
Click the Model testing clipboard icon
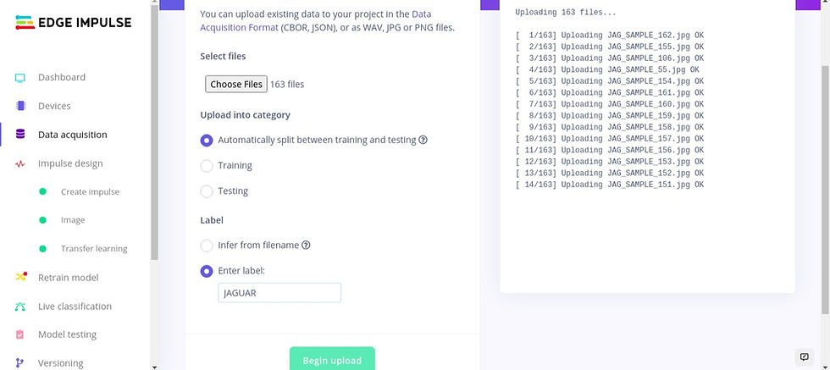click(20, 334)
